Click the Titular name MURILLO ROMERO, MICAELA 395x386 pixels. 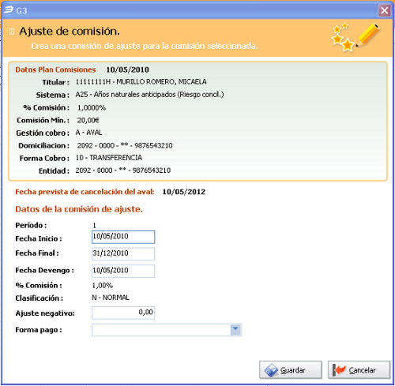tap(161, 82)
